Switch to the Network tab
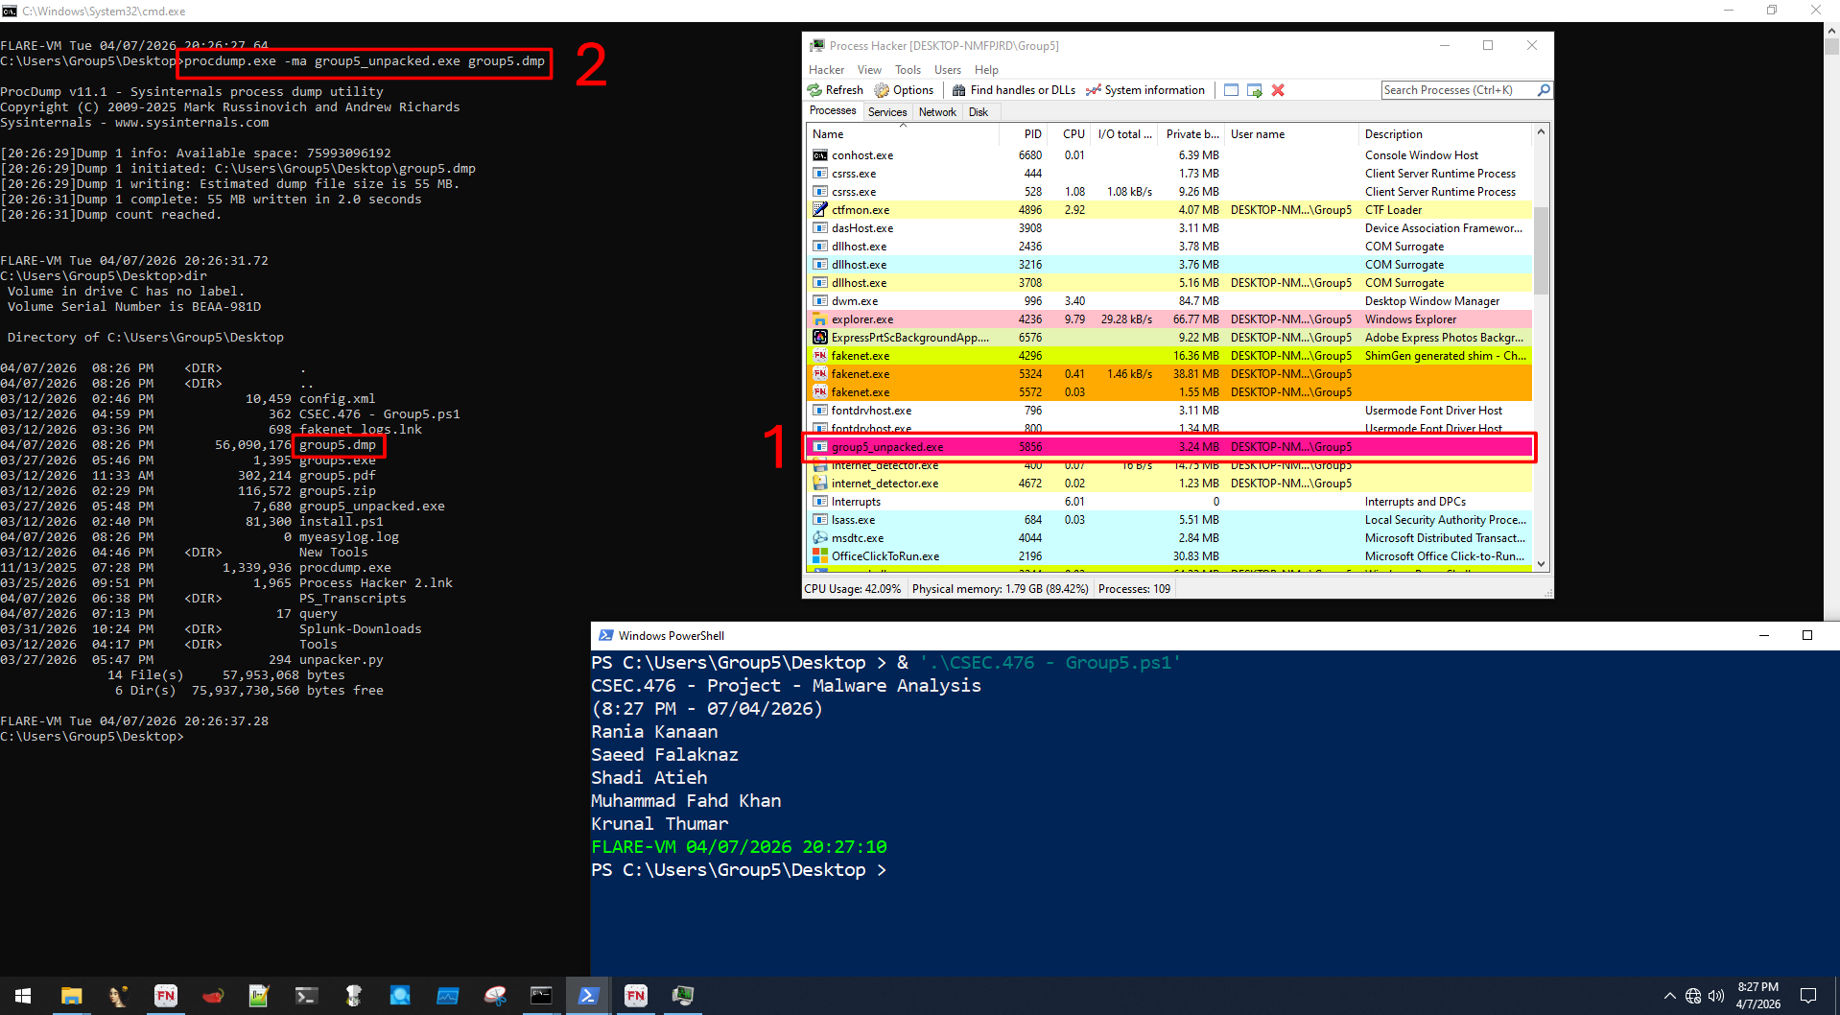1840x1015 pixels. coord(936,111)
